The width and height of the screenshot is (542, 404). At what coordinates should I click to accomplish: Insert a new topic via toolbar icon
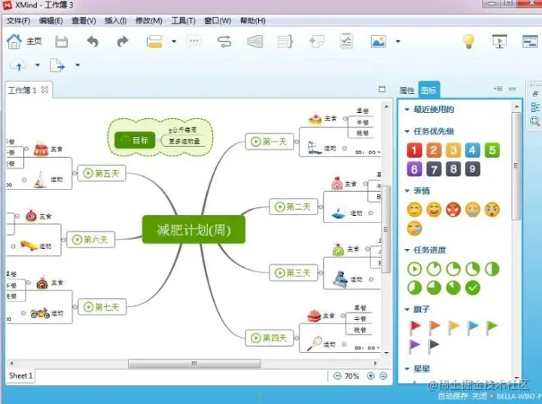click(x=154, y=42)
